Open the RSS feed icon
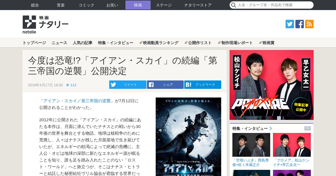Screen dimensions: 336x176 click(309, 24)
